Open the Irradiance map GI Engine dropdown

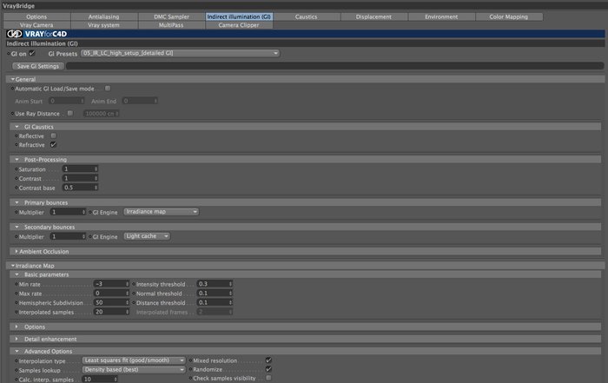pos(162,212)
